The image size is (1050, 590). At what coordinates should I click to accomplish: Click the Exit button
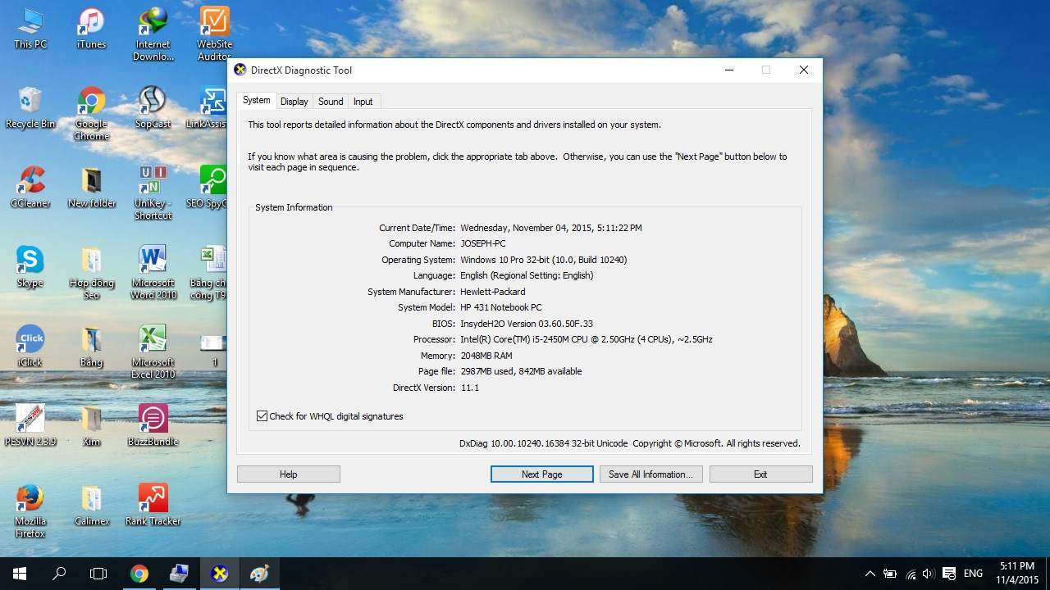tap(760, 474)
